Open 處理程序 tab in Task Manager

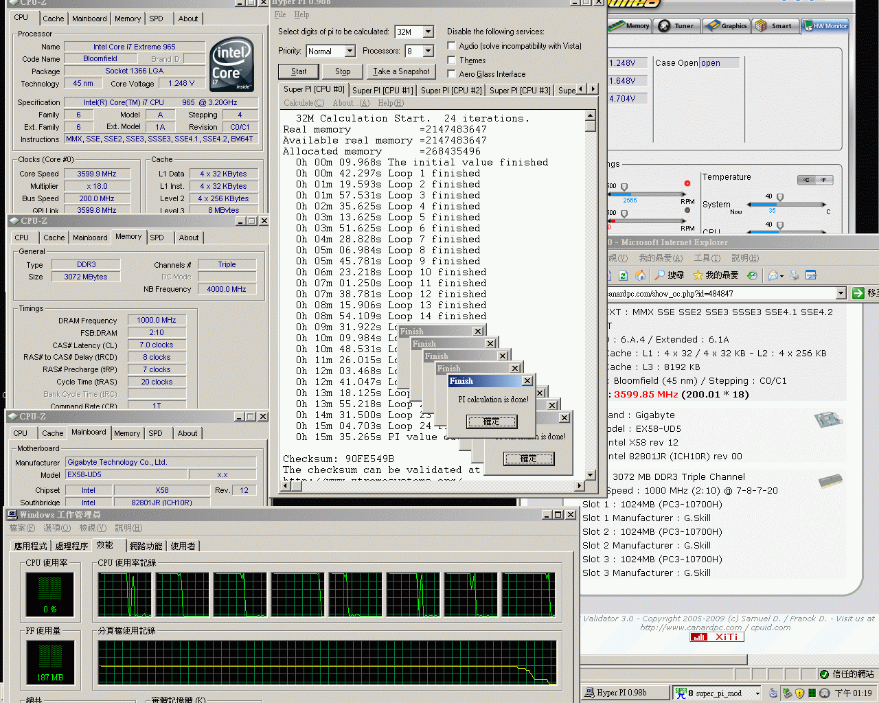pyautogui.click(x=71, y=546)
